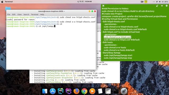Launch Google Chrome from the dock

[x=84, y=91]
